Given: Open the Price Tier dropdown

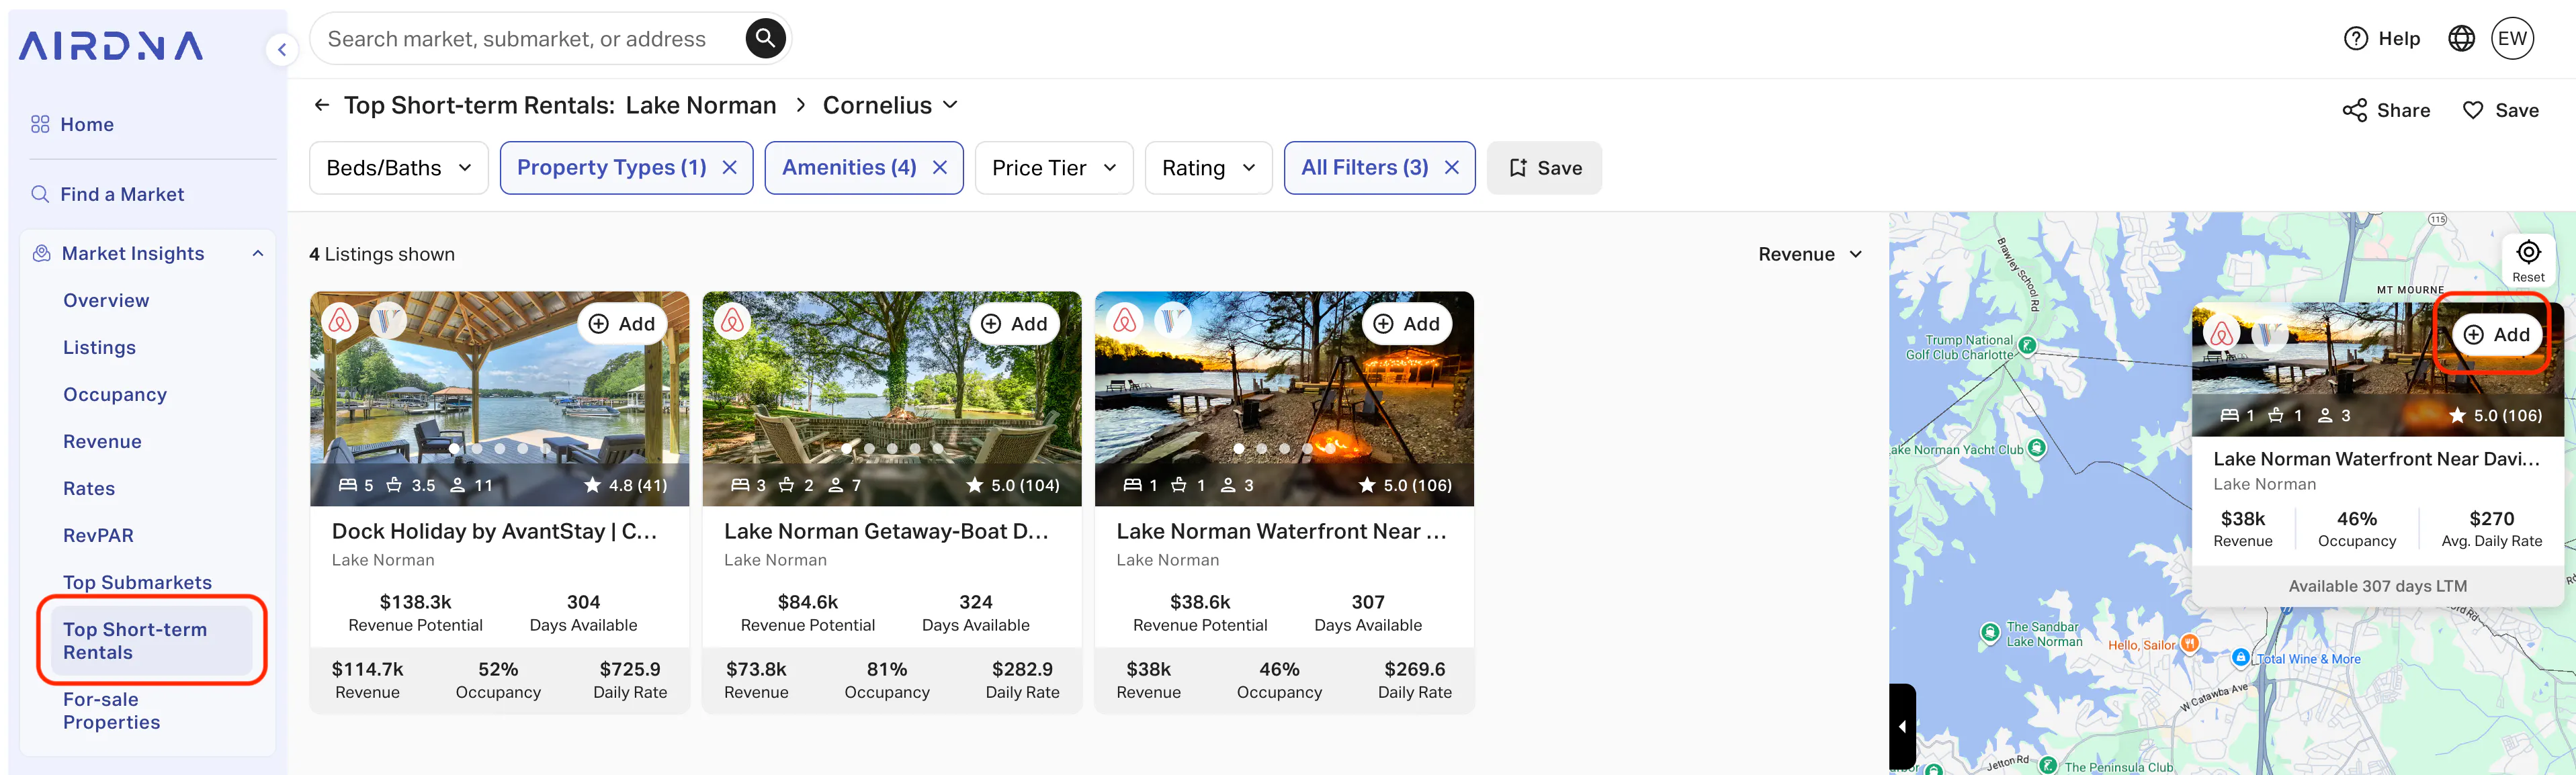Looking at the screenshot, I should point(1054,168).
